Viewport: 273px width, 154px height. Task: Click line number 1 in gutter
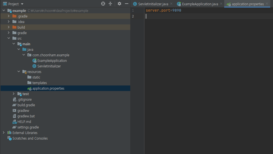pyautogui.click(x=133, y=11)
